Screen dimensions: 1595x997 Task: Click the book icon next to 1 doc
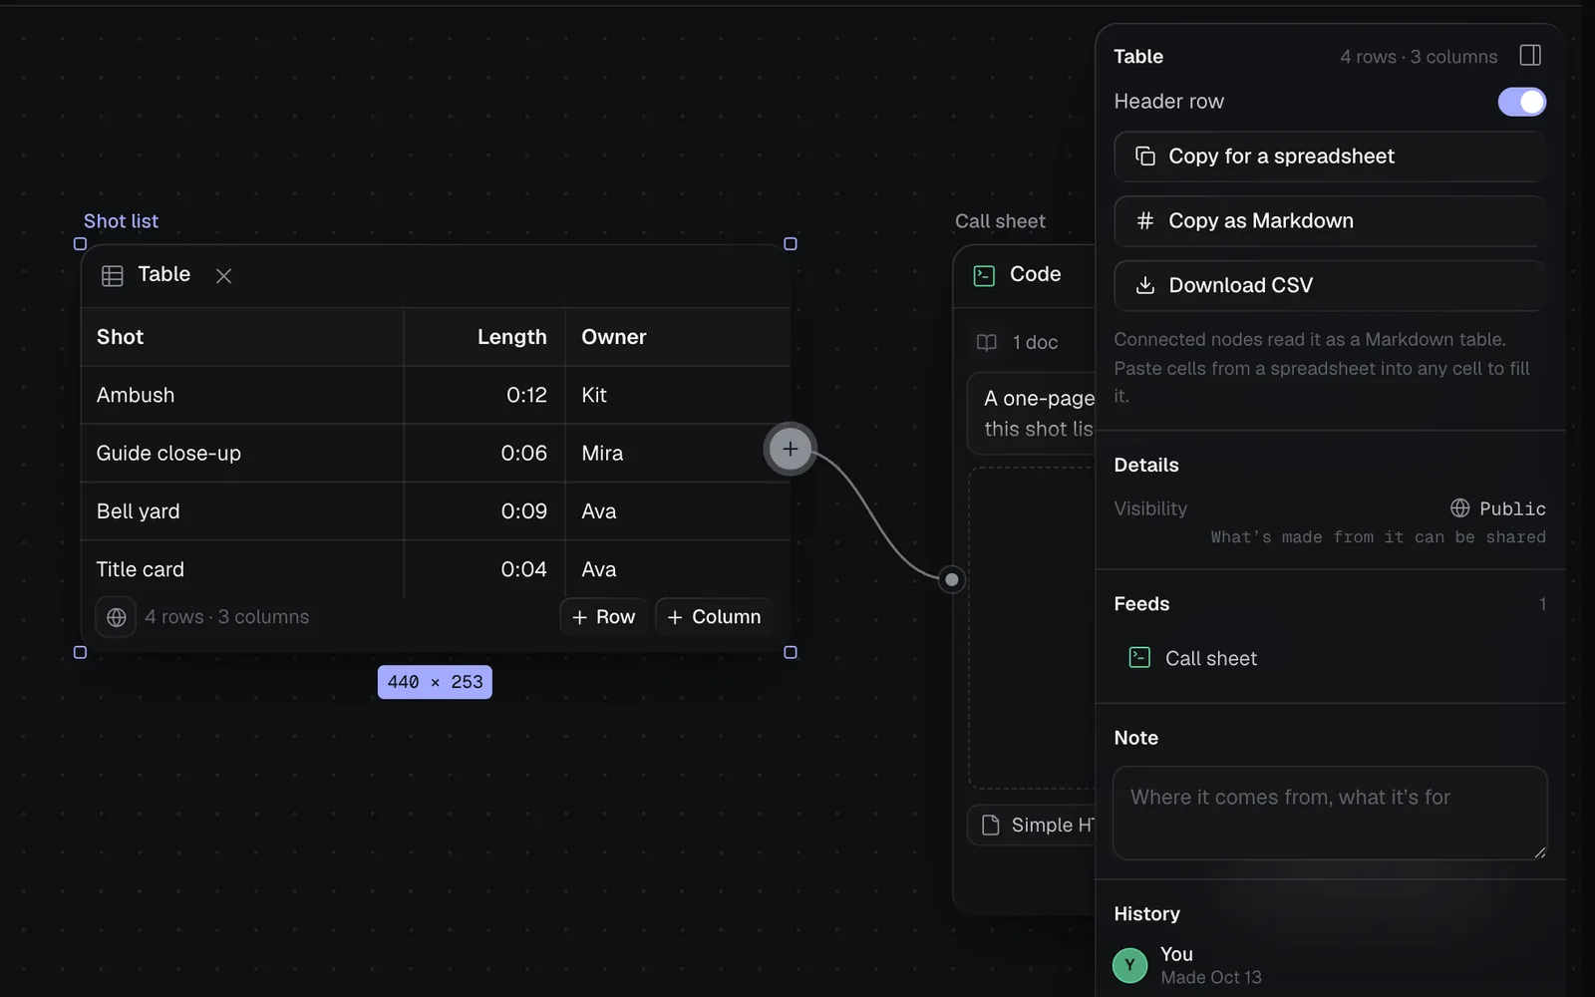click(987, 343)
